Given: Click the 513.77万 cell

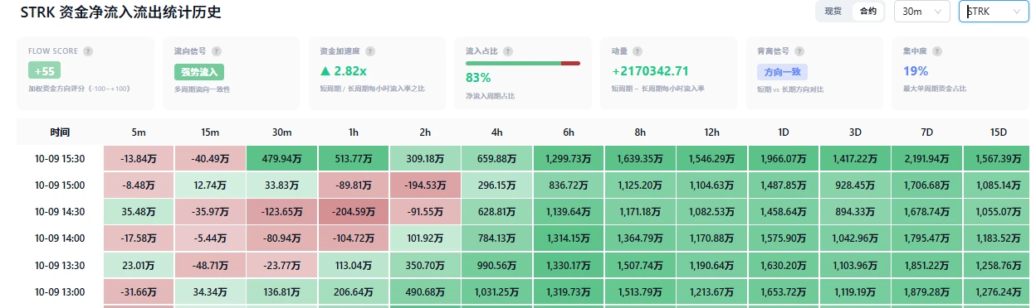Looking at the screenshot, I should (x=354, y=158).
